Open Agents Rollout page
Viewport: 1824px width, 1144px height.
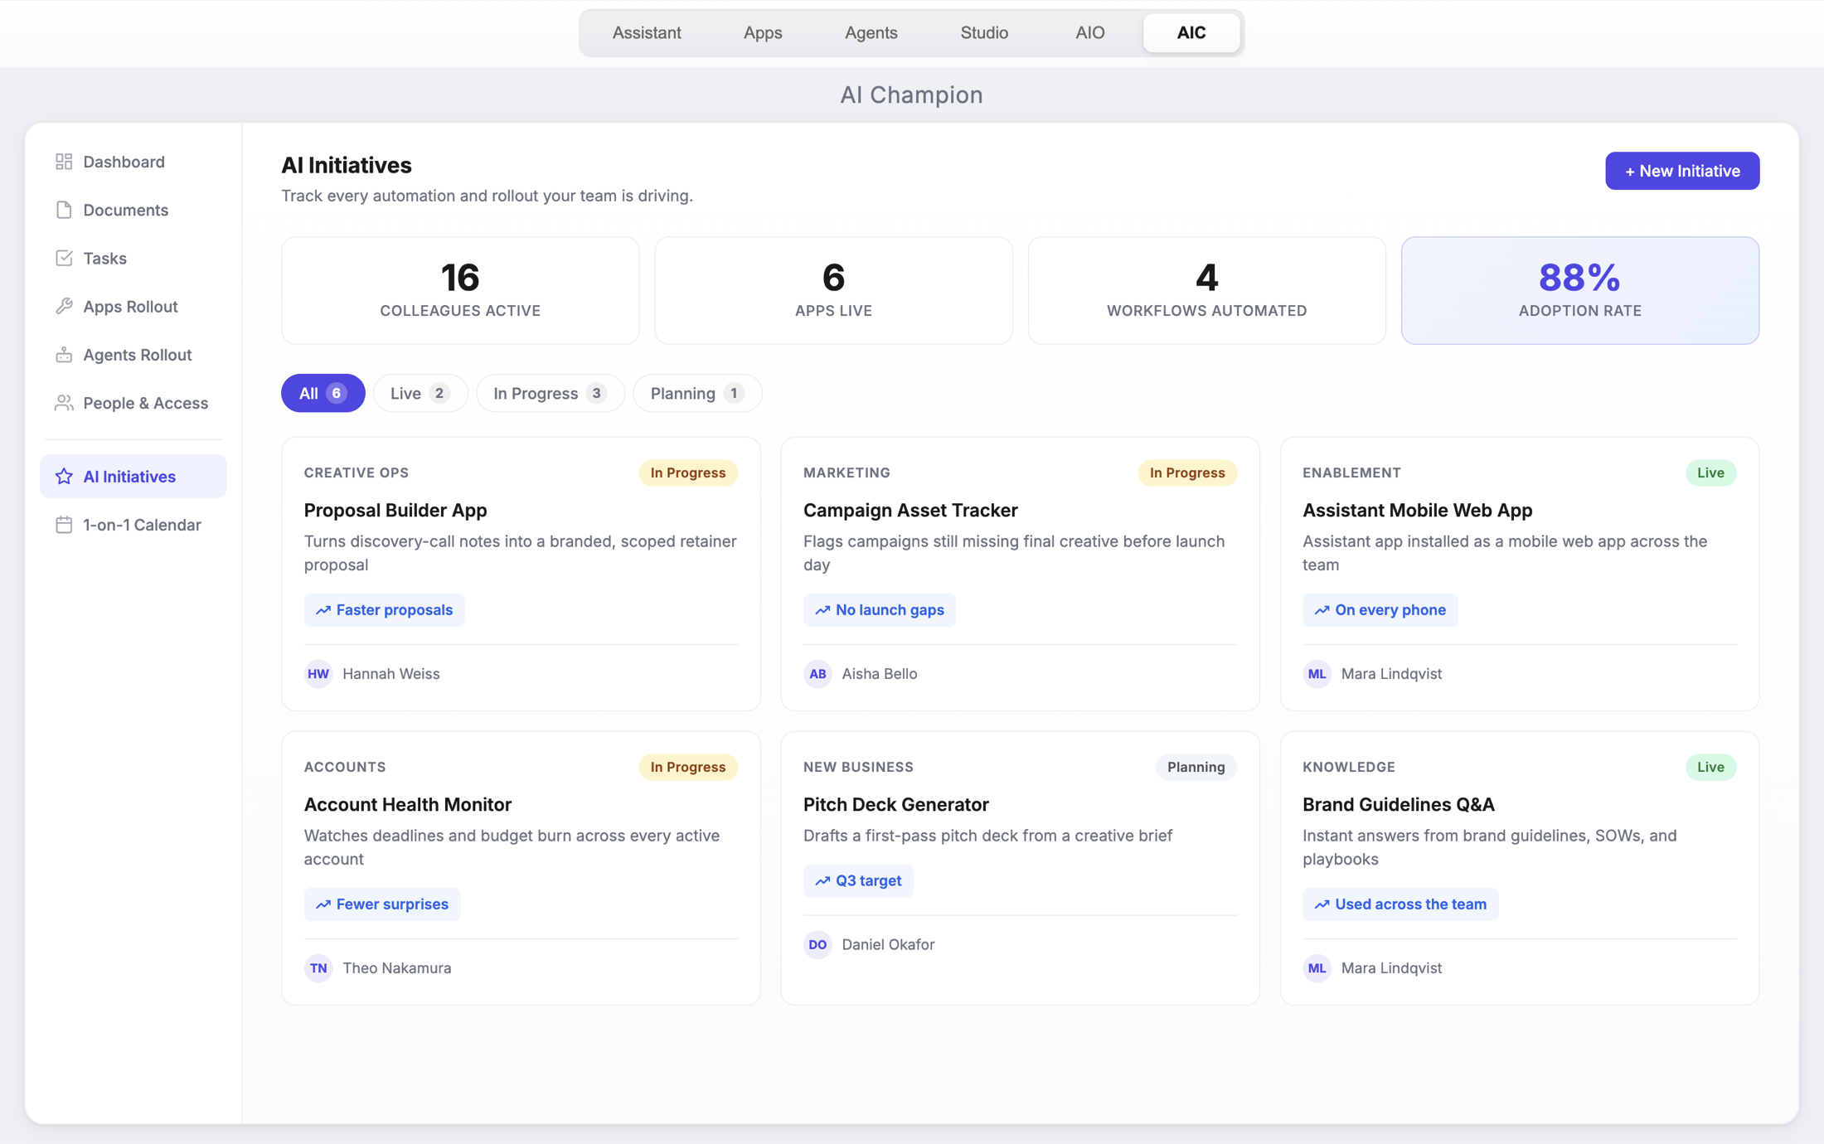pyautogui.click(x=133, y=354)
